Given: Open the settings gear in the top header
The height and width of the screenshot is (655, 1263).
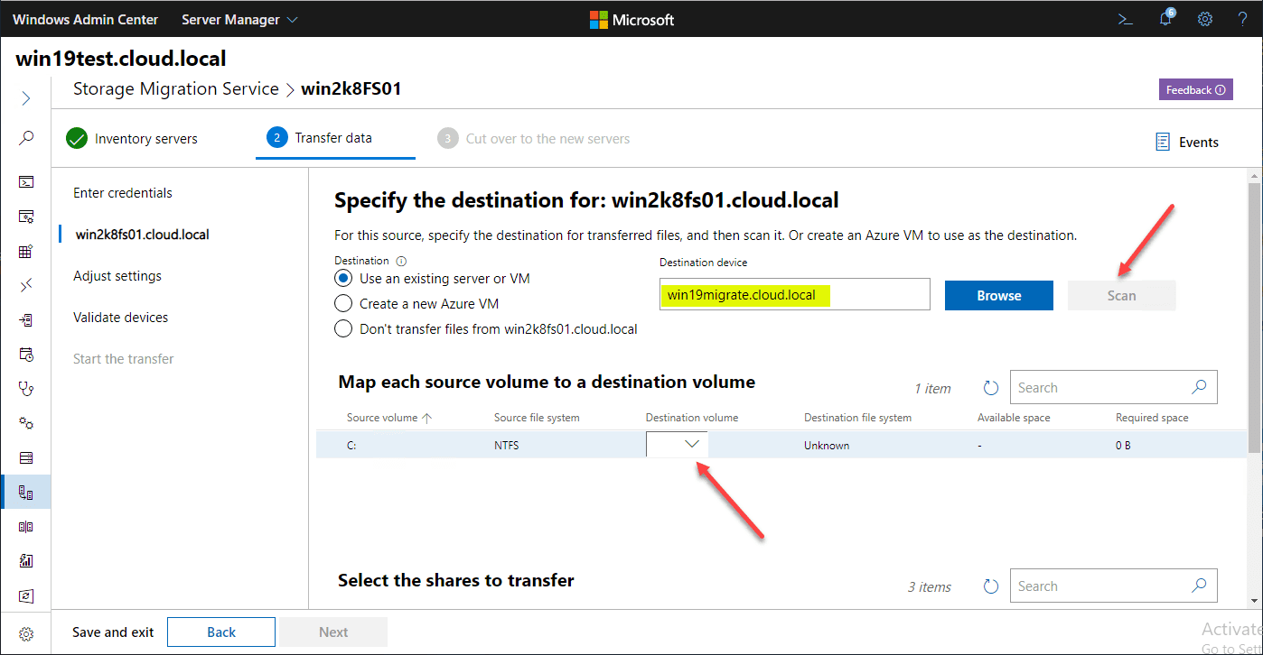Looking at the screenshot, I should click(x=1205, y=19).
